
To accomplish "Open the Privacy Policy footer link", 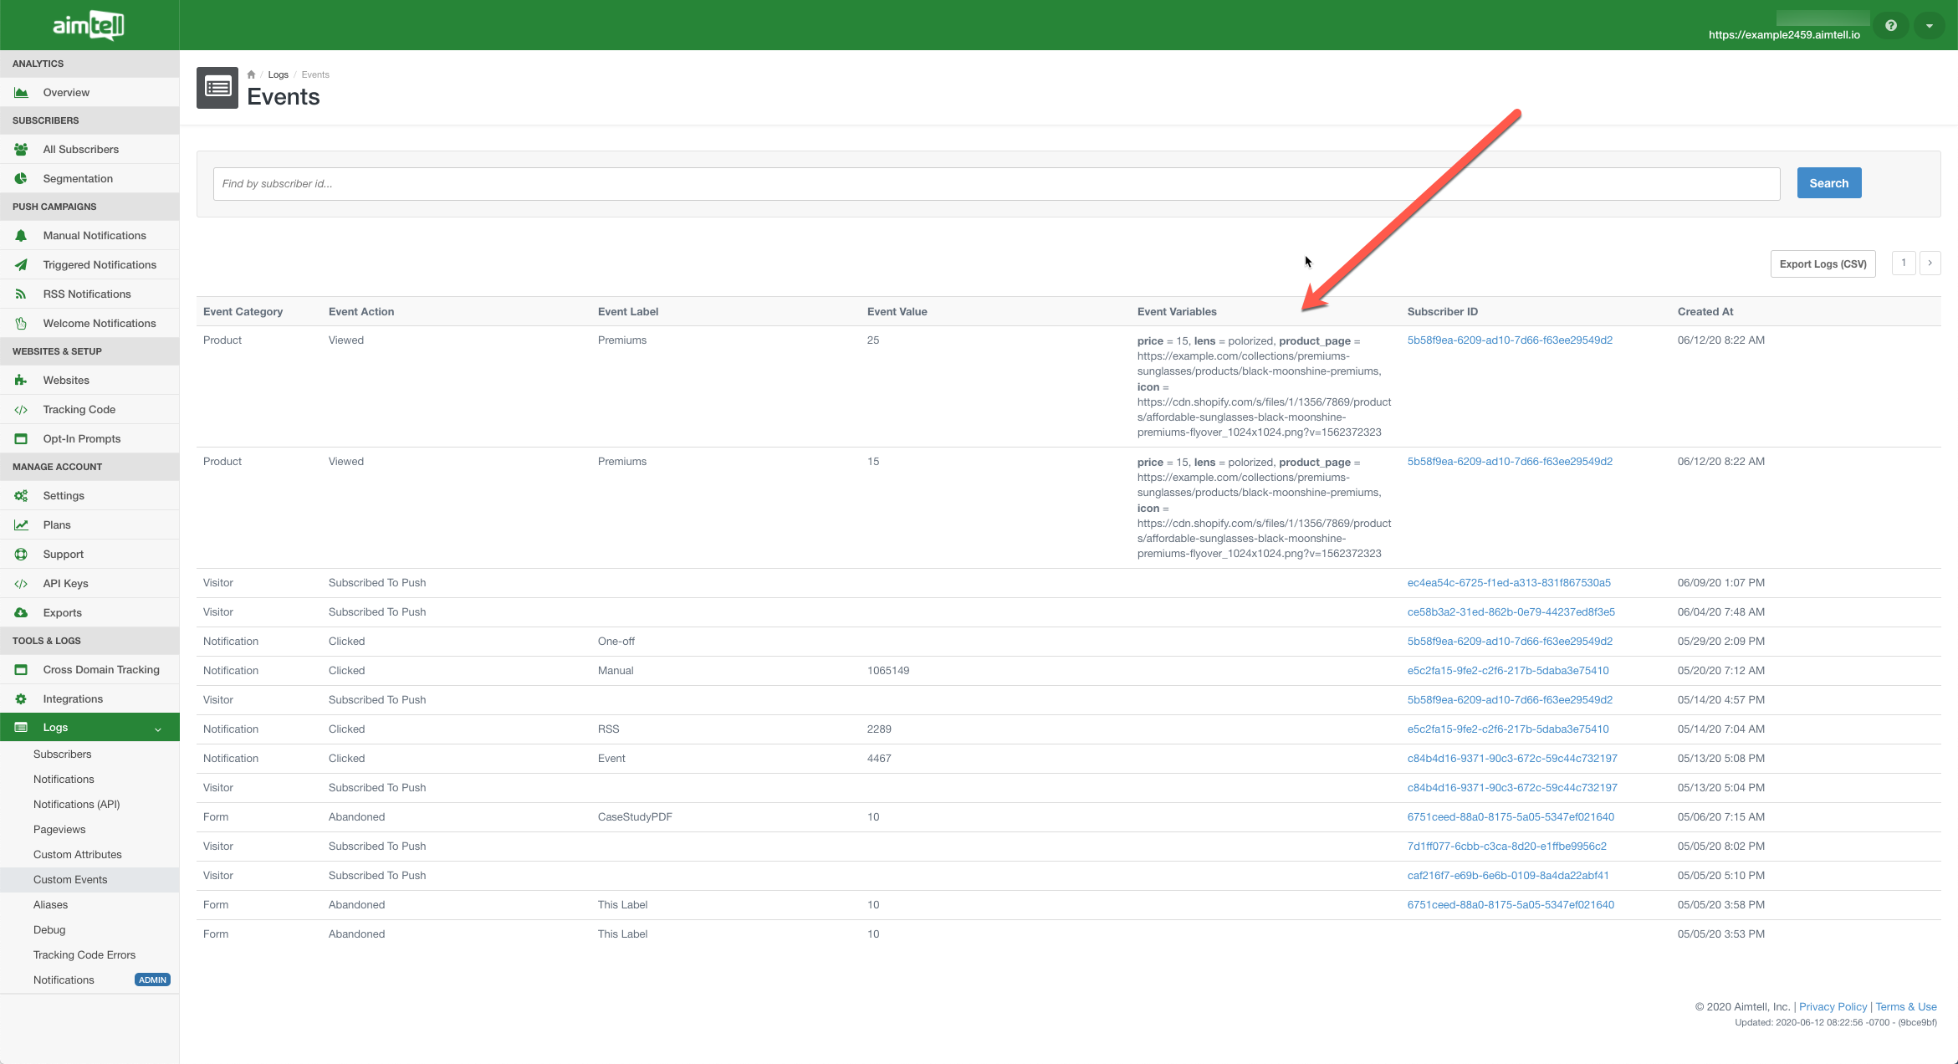I will 1833,1007.
